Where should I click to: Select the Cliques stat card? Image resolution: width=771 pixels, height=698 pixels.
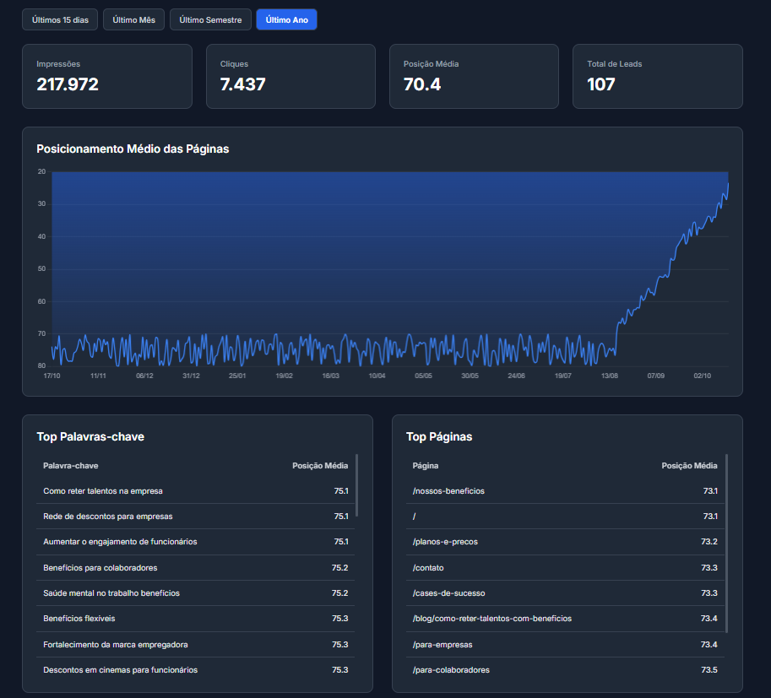pos(290,76)
